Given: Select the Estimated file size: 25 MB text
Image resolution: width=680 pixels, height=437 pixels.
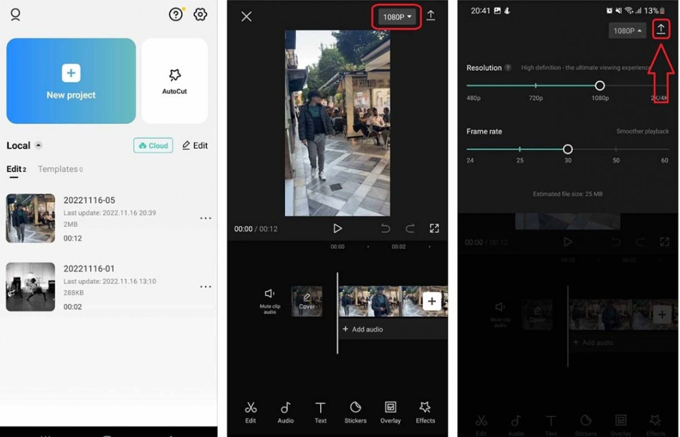Looking at the screenshot, I should point(568,194).
